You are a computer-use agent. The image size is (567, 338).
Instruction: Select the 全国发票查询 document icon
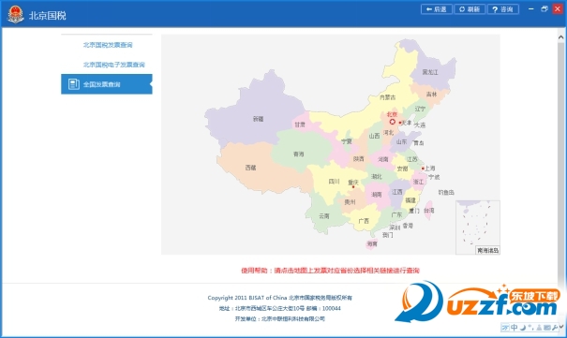pyautogui.click(x=74, y=84)
